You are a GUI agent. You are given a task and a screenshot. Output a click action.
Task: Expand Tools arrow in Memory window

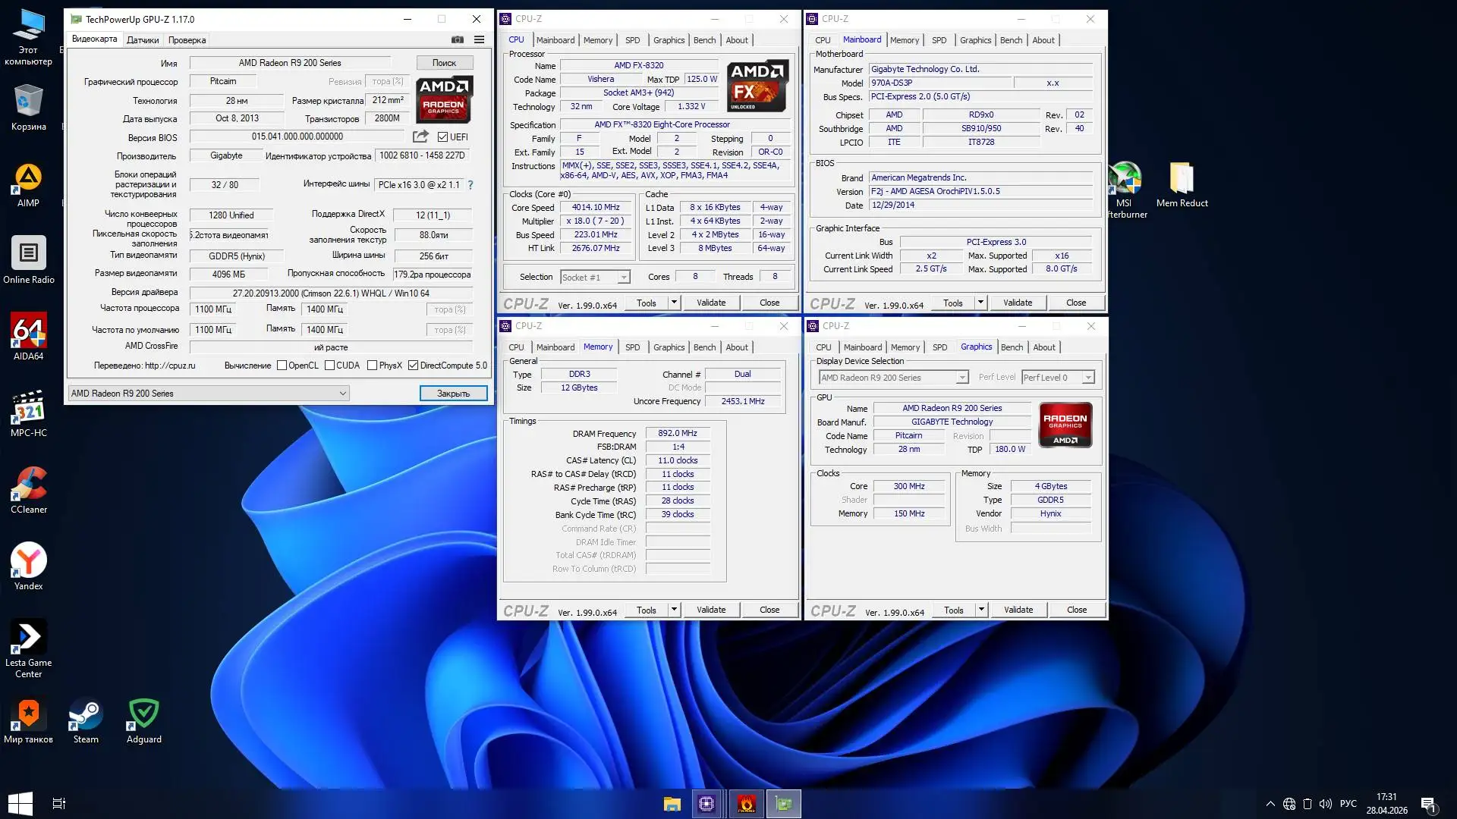[673, 610]
